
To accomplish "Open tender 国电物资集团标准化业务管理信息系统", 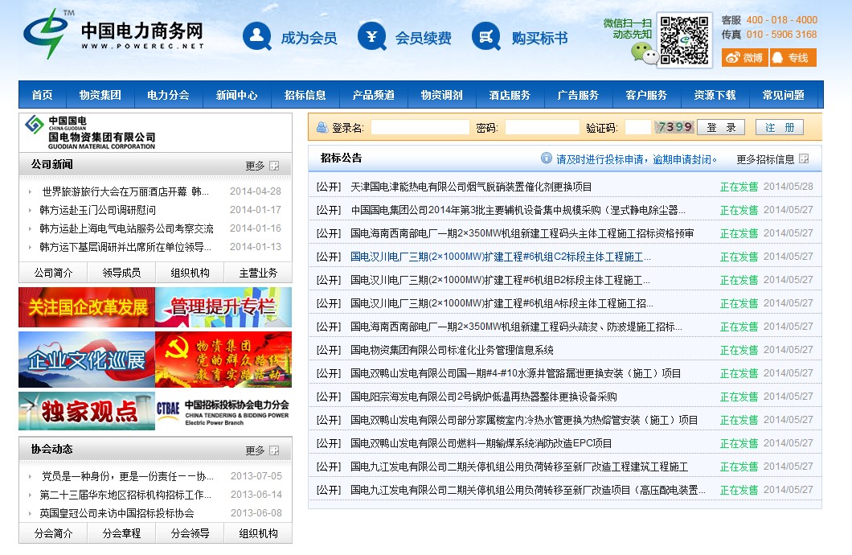I will click(452, 350).
